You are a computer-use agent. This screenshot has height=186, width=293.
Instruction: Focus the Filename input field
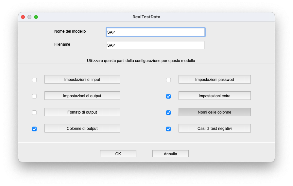click(156, 45)
